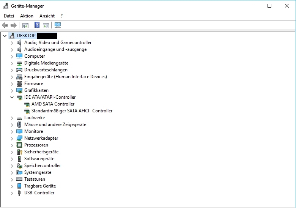Minimize the Geräte-Manager window
This screenshot has width=296, height=208.
click(x=252, y=6)
